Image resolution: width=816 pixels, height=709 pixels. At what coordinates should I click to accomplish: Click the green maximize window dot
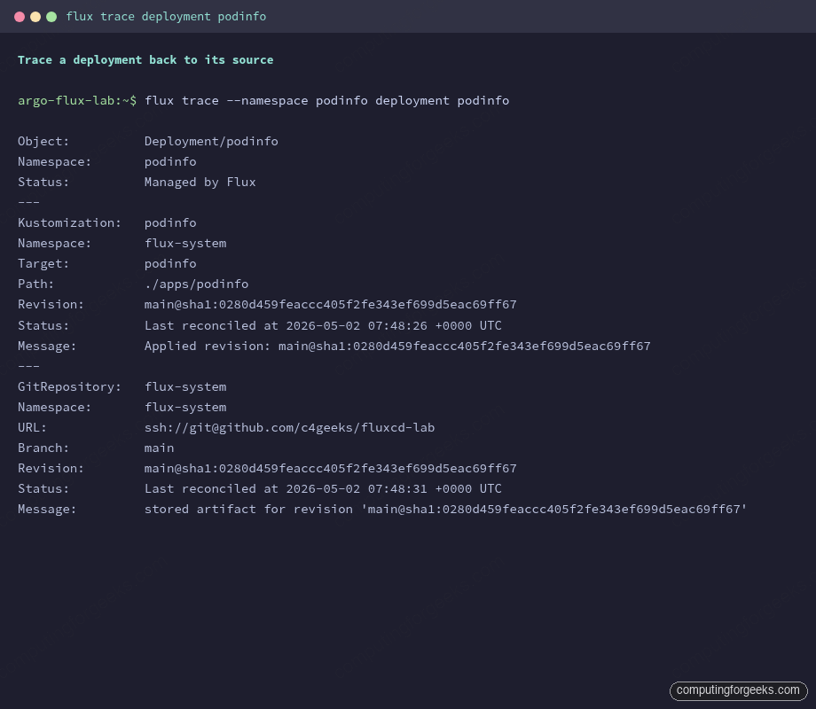coord(51,17)
